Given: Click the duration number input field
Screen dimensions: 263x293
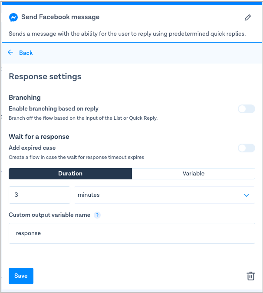Looking at the screenshot, I should tap(39, 195).
